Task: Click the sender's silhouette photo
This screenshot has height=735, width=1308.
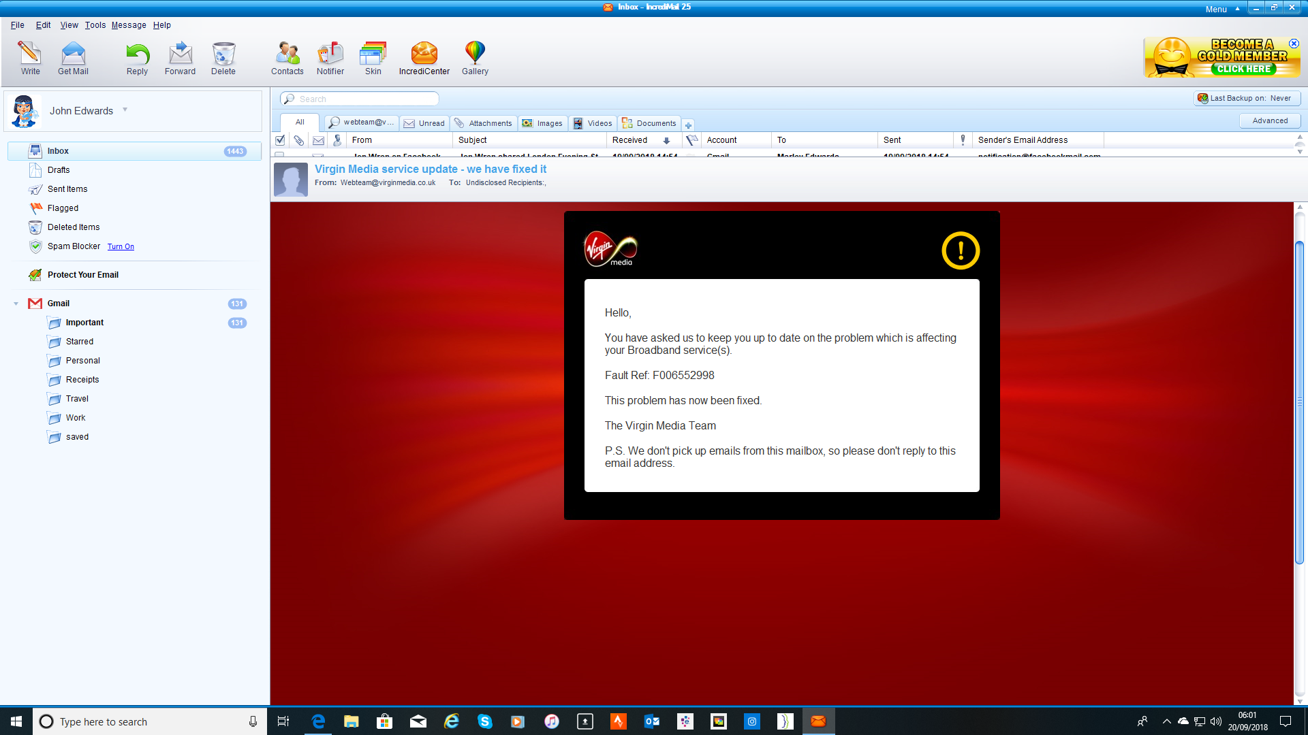Action: [291, 180]
